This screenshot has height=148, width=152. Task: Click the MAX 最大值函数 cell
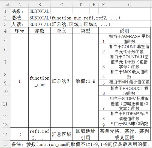[129, 74]
